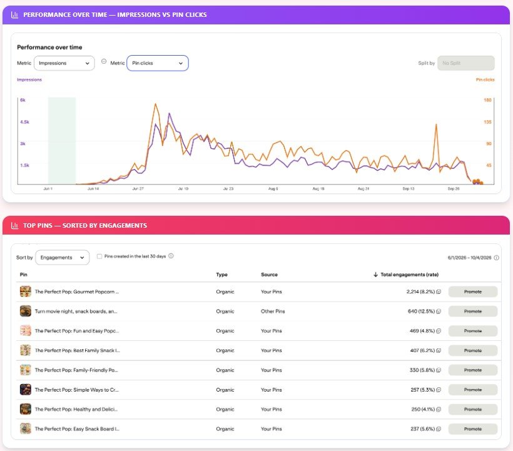Click 'The Perfect Pop: Family-Friendly Po...' title

76,370
